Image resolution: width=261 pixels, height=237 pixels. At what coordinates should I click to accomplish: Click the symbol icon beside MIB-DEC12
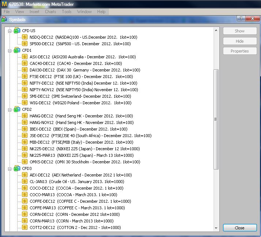pos(24,142)
